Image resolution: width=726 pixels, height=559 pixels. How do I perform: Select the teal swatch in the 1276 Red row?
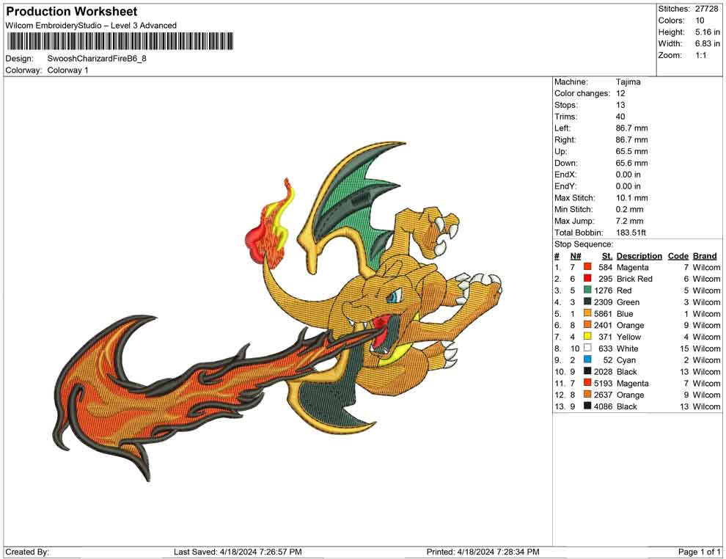point(587,290)
